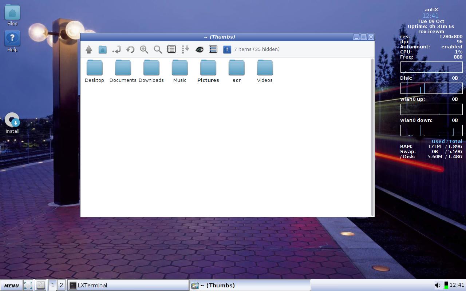Viewport: 466px width, 291px height.
Task: Launch the Install icon on the desktop
Action: coord(12,120)
